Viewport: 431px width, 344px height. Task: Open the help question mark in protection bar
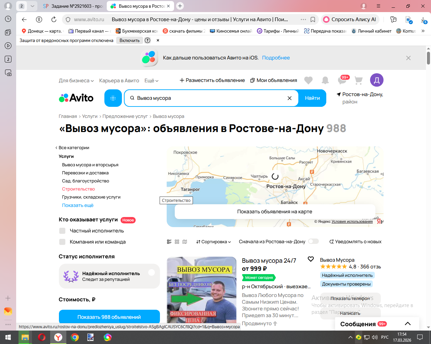click(147, 40)
